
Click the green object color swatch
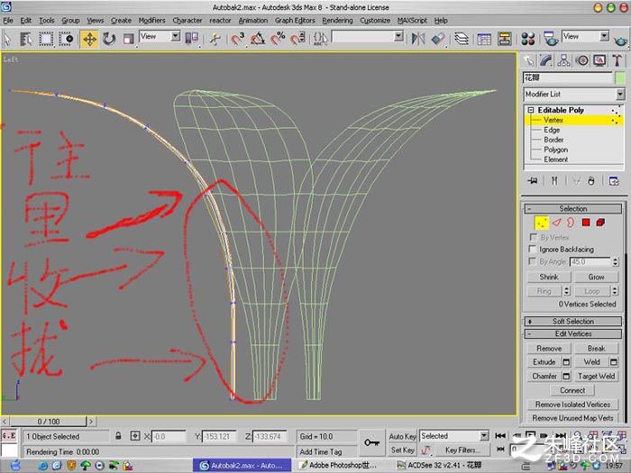[x=620, y=77]
